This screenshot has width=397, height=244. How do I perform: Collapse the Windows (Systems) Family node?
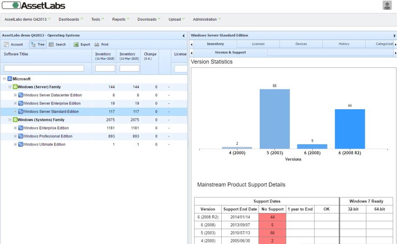point(10,120)
